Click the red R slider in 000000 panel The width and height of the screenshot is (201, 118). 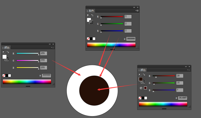pos(112,17)
